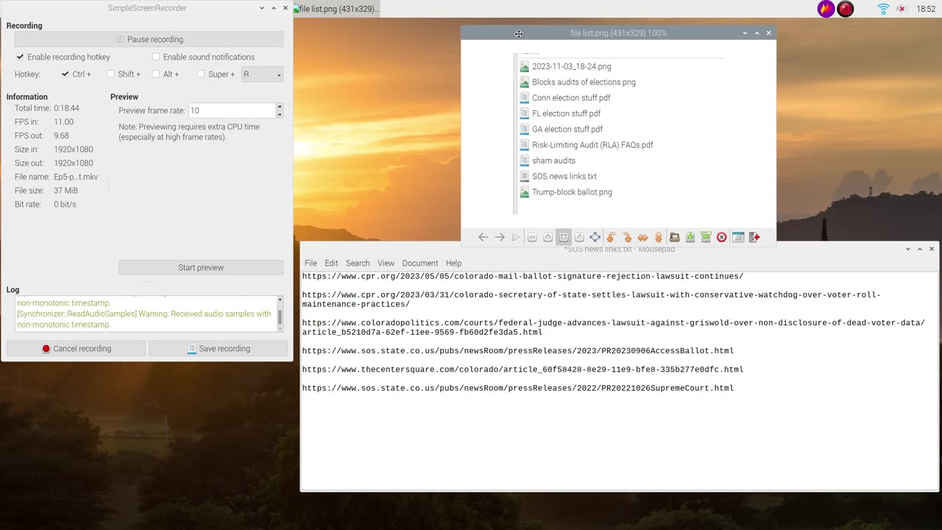This screenshot has height=530, width=942.
Task: Open the hotkey letter R dropdown
Action: tap(262, 74)
